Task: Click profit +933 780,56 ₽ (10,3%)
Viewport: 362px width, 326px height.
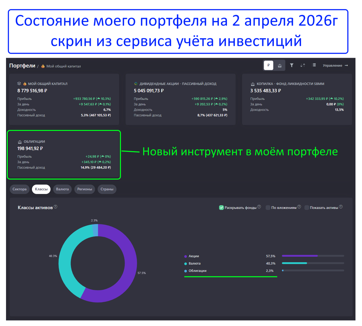Action: pyautogui.click(x=92, y=99)
